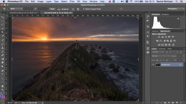
Task: Add a Vibrance adjustment
Action: (x=173, y=37)
